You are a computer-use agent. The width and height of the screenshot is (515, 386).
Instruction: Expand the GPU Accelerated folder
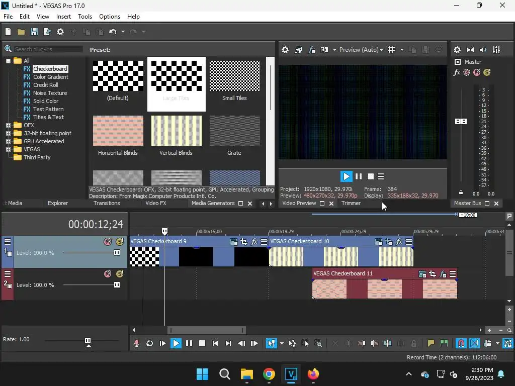click(8, 141)
